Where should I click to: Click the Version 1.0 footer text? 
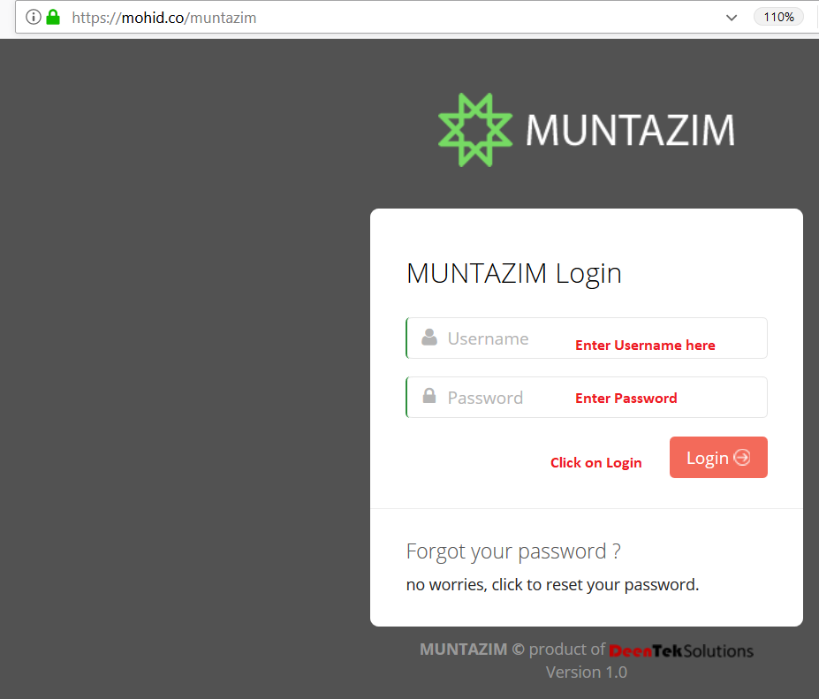pyautogui.click(x=586, y=672)
